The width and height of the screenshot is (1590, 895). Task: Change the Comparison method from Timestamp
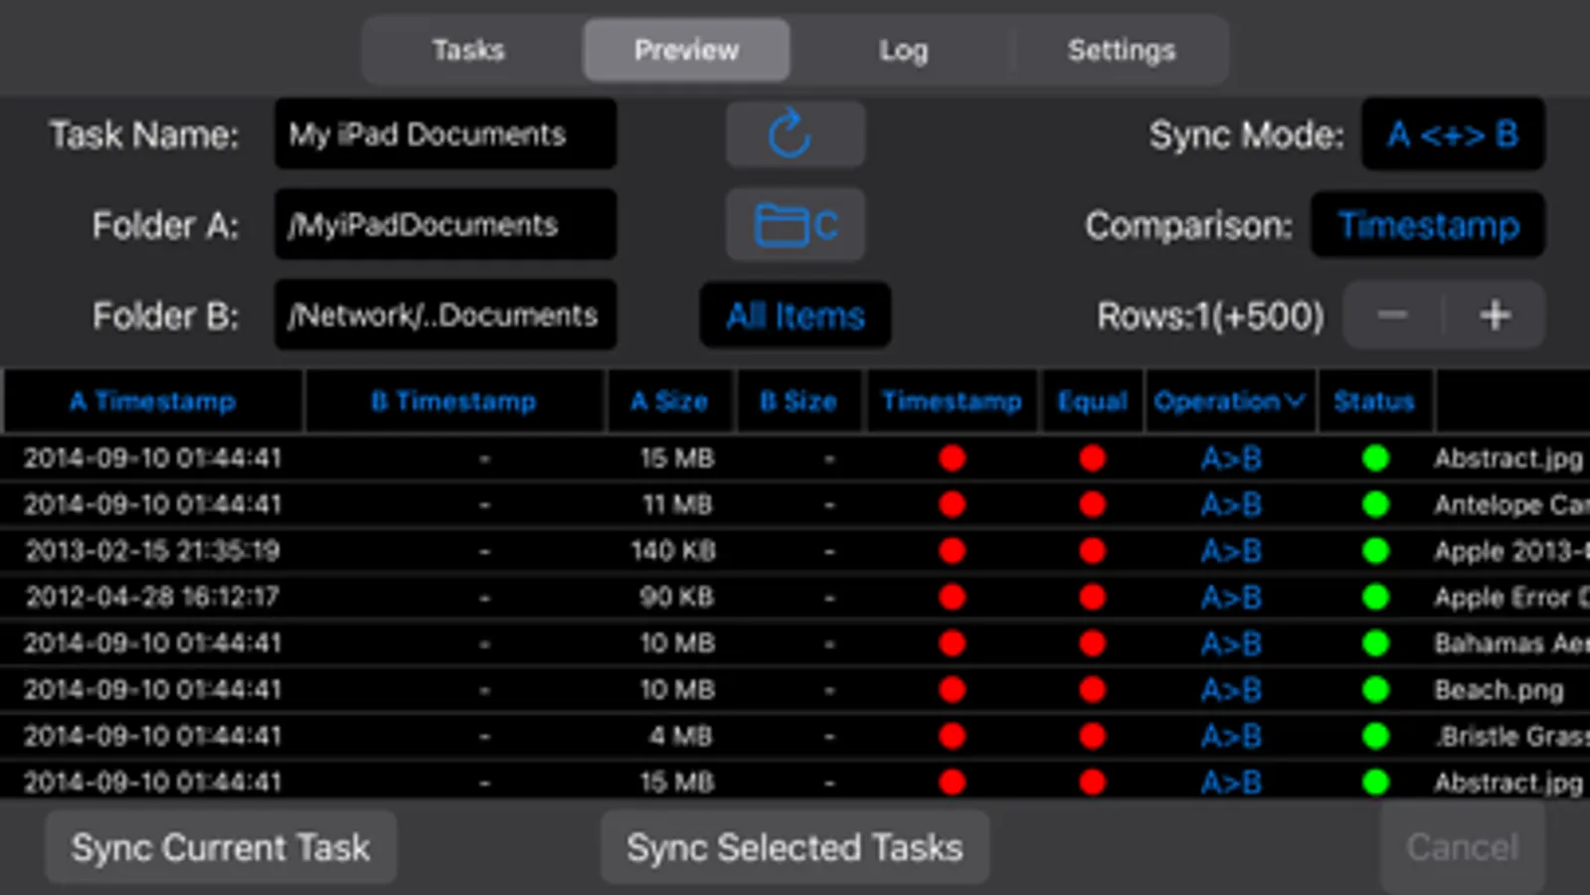(1428, 225)
